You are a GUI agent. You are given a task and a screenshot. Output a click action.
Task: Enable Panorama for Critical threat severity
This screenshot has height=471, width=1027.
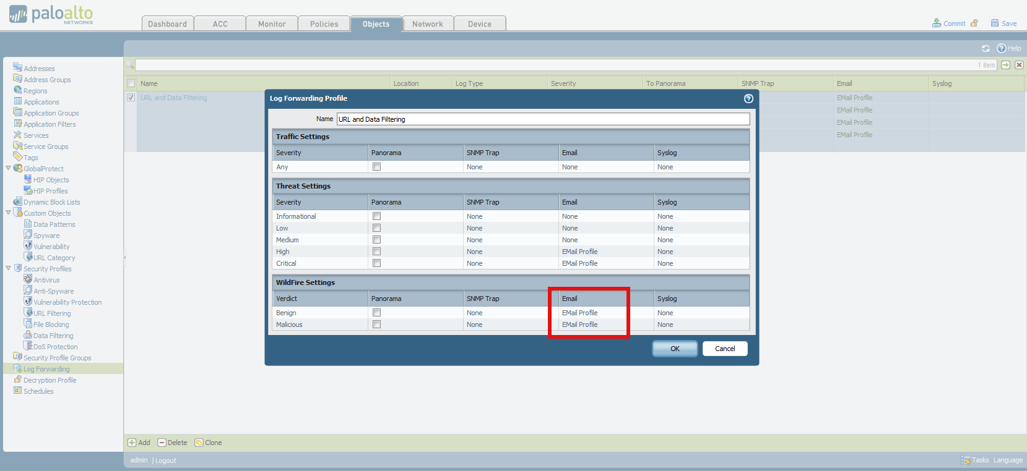click(x=376, y=263)
